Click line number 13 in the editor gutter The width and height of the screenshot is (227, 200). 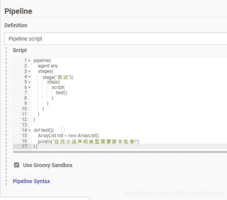point(24,125)
